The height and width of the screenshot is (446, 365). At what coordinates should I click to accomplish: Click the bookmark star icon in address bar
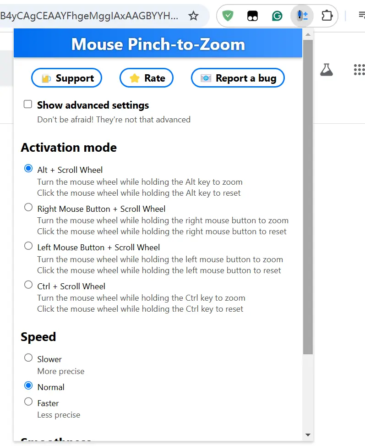pyautogui.click(x=194, y=16)
